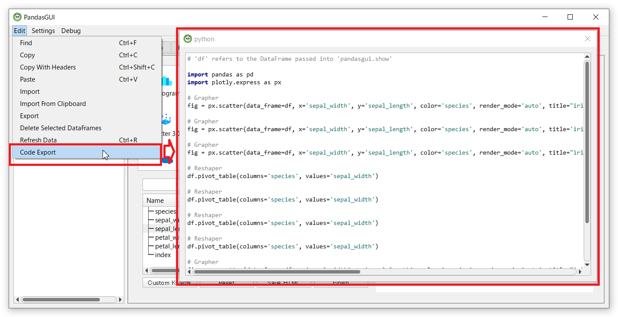Open the Settings menu
Image resolution: width=618 pixels, height=317 pixels.
point(43,31)
